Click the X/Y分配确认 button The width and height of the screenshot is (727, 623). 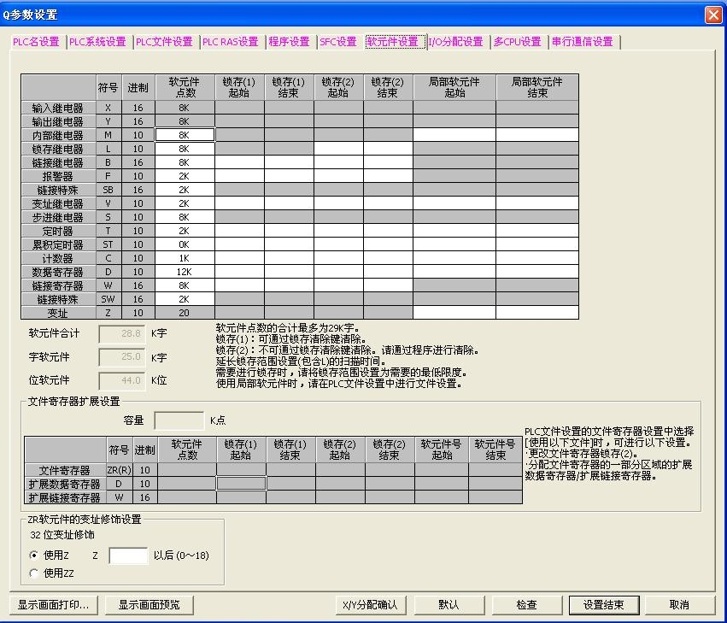pos(370,605)
